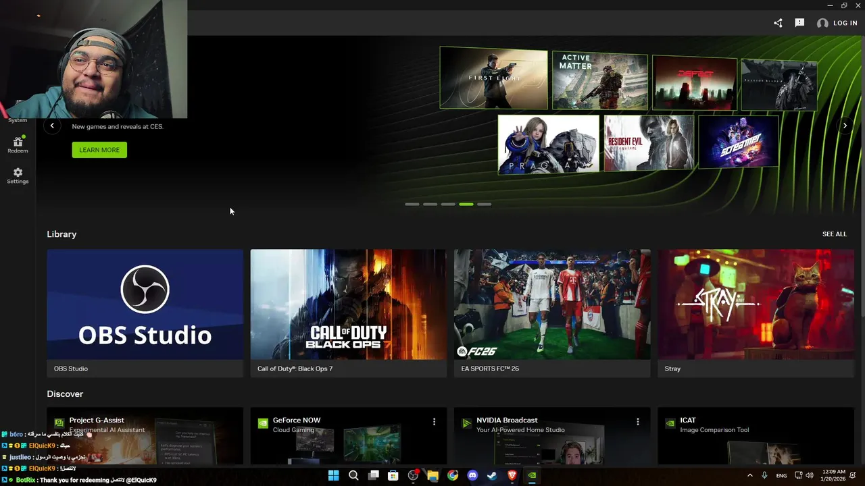The image size is (865, 486).
Task: Open the share icon in the top bar
Action: click(x=778, y=23)
